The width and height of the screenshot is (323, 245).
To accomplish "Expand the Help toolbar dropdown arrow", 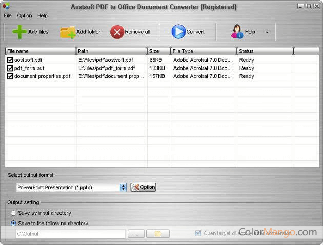I will pyautogui.click(x=267, y=32).
